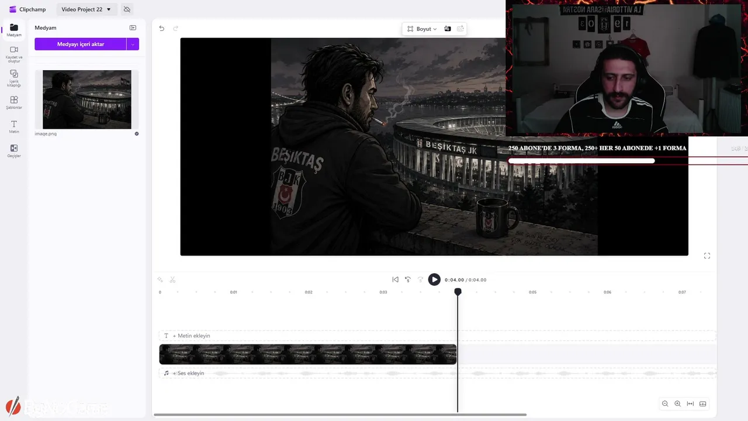Viewport: 748px width, 421px height.
Task: Click the Clipchamp logo
Action: [27, 9]
